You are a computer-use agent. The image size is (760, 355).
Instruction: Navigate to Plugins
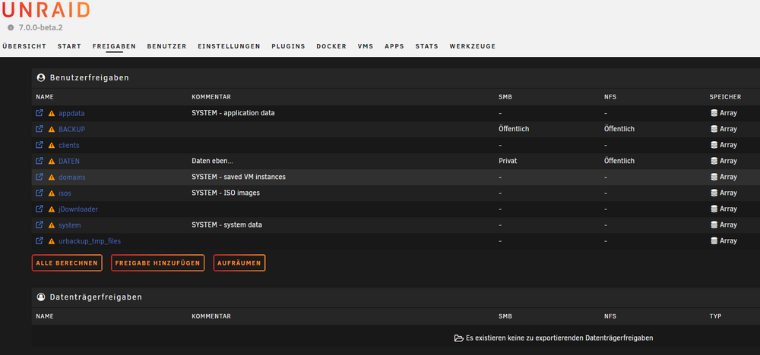tap(288, 46)
